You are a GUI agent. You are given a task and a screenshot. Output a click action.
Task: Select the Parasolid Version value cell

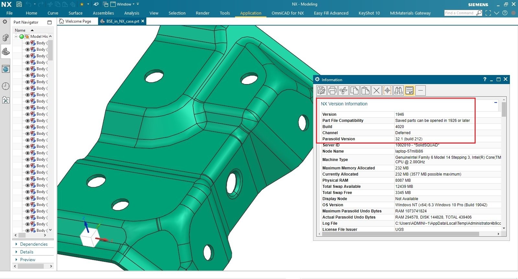[x=448, y=139]
